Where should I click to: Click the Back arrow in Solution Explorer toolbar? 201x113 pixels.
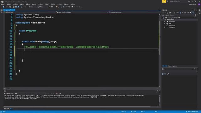(163, 13)
